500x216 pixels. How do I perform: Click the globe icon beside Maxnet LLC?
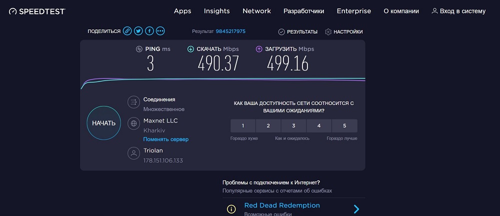[133, 123]
